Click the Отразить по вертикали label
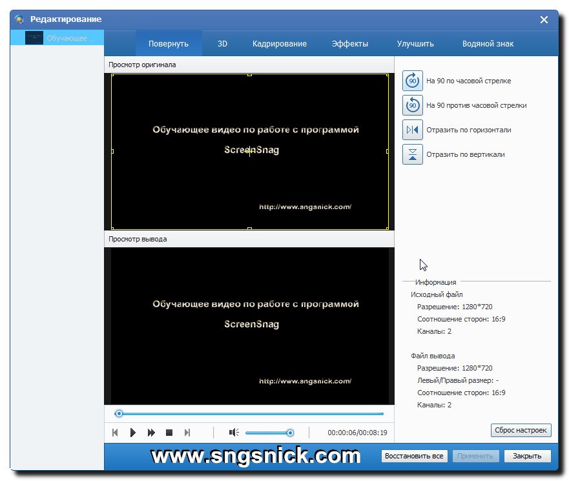Screen dimensions: 569x481 pos(465,154)
